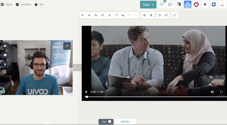Open the Tools plus dropdown
The width and height of the screenshot is (227, 125).
coord(148,5)
